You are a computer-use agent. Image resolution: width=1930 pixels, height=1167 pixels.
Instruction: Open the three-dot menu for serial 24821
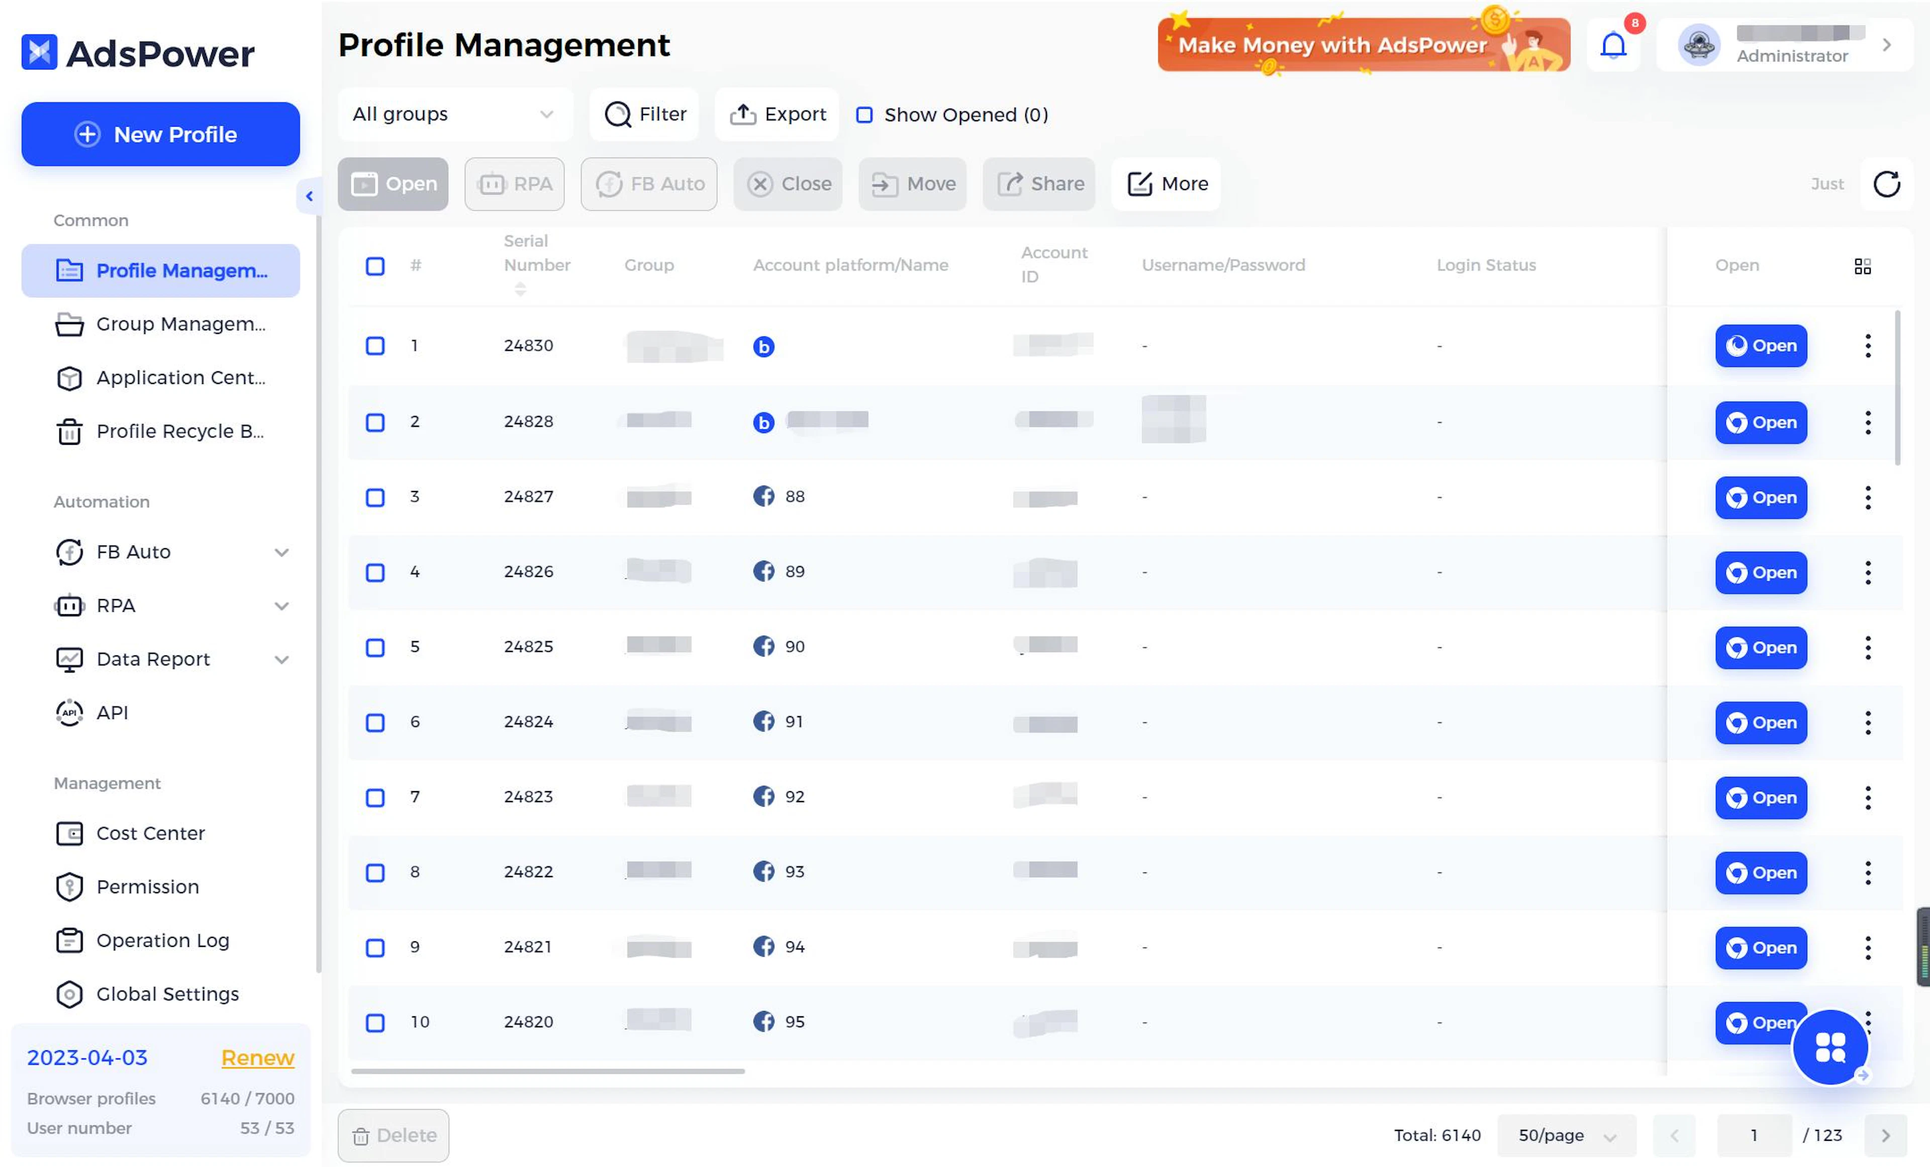click(x=1867, y=948)
